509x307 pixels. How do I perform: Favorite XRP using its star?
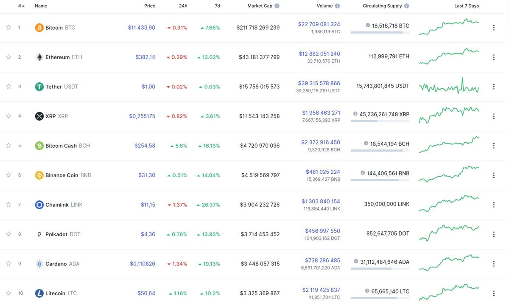pos(8,116)
